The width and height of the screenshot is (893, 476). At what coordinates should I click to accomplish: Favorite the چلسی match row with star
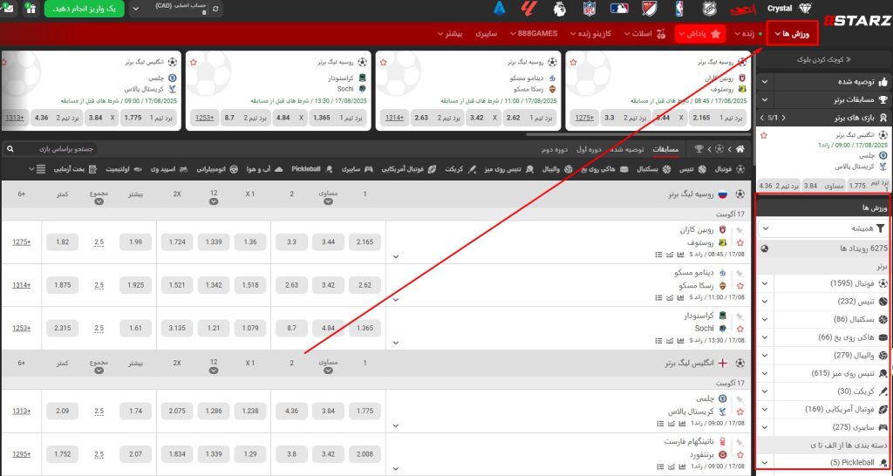[740, 411]
